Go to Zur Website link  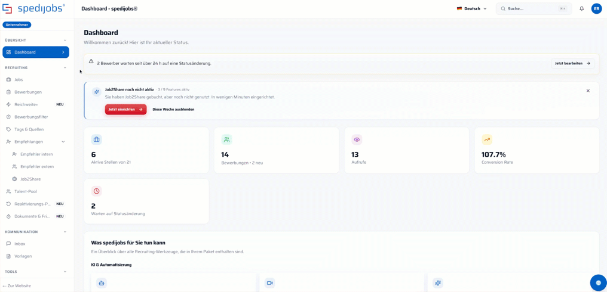coord(17,286)
